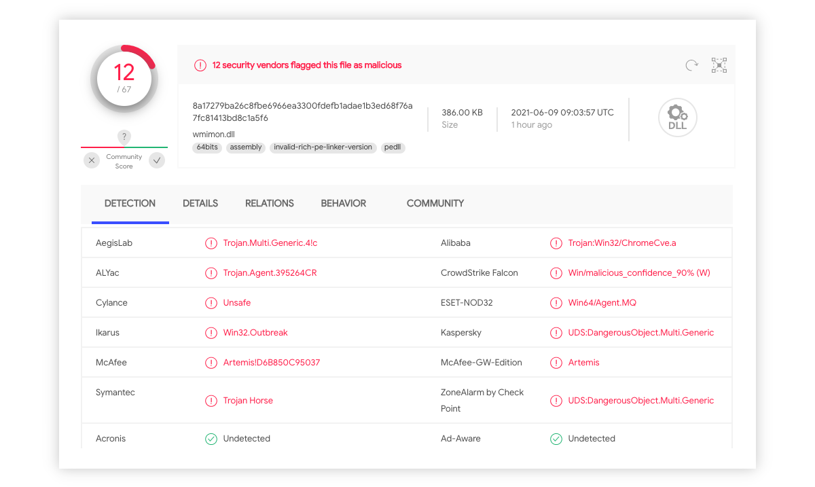Click the pedll tag
The height and width of the screenshot is (487, 815).
393,147
